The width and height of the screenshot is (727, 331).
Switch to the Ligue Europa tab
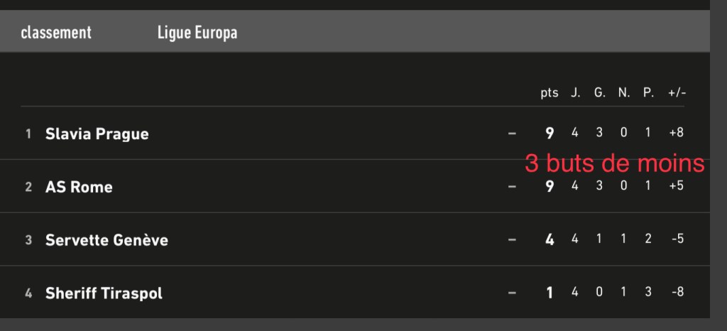197,33
